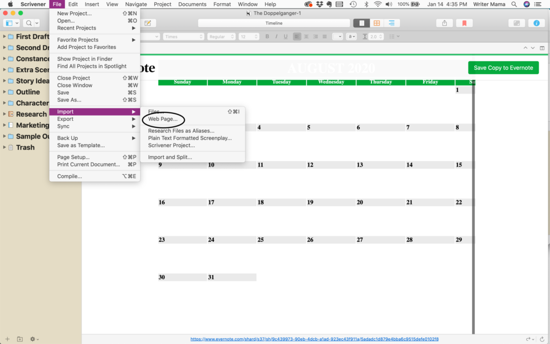
Task: Open the highlight color dropdown
Action: [x=351, y=37]
